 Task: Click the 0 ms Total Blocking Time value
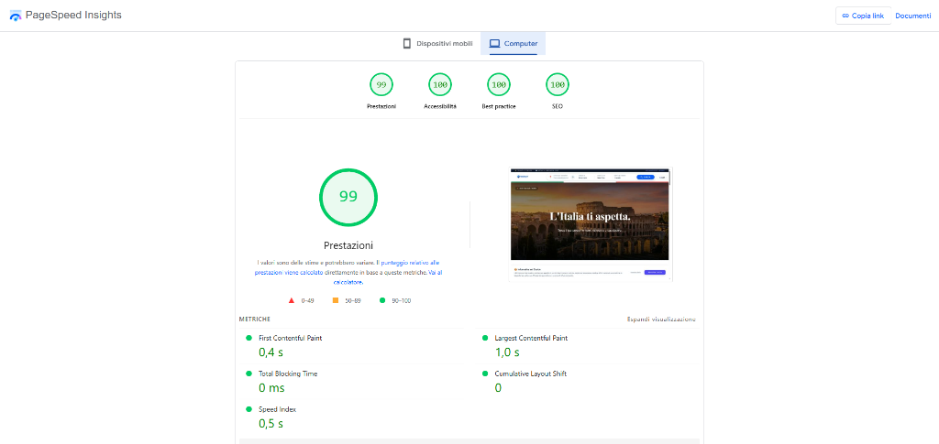271,388
